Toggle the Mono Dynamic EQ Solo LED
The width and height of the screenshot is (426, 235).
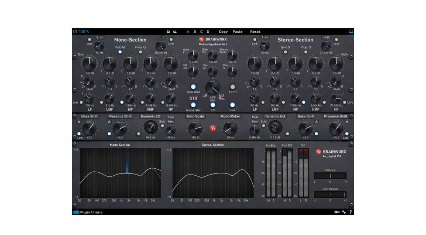(163, 126)
